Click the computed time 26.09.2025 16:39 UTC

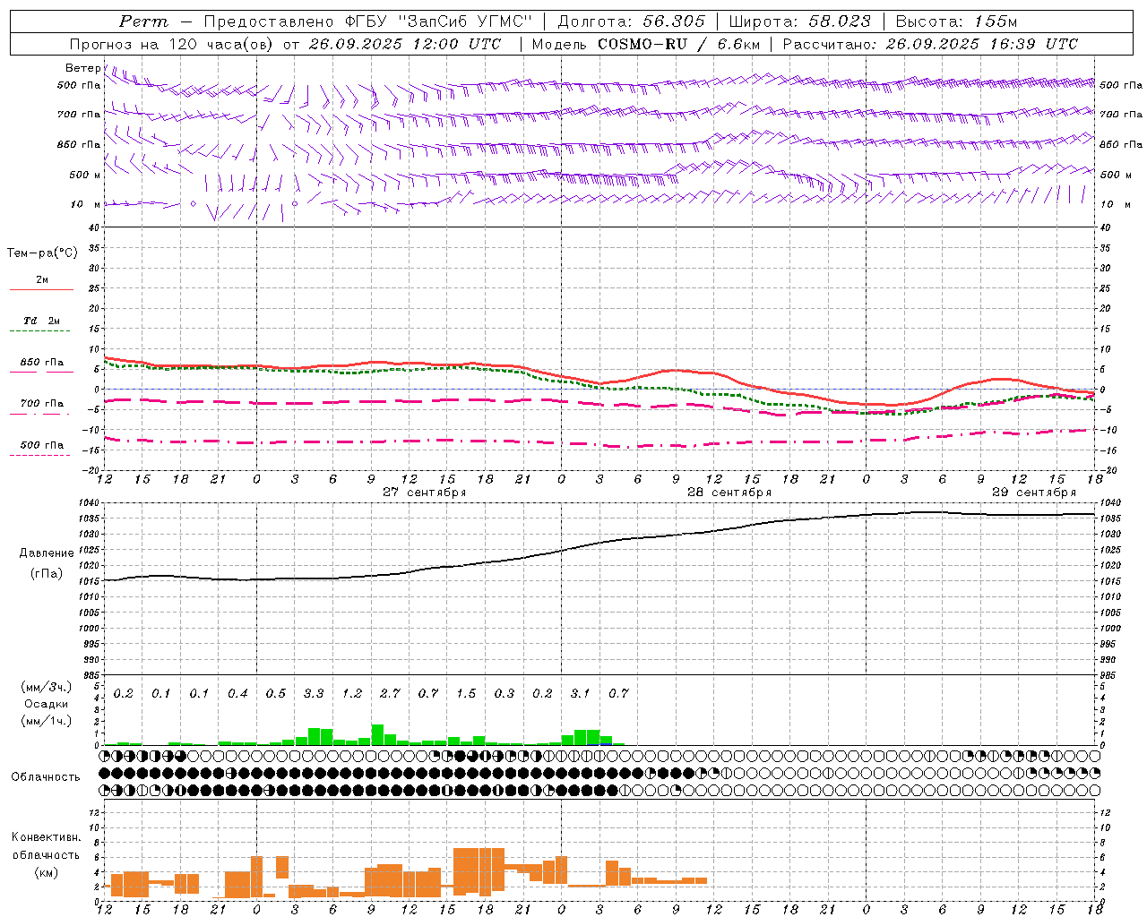982,44
